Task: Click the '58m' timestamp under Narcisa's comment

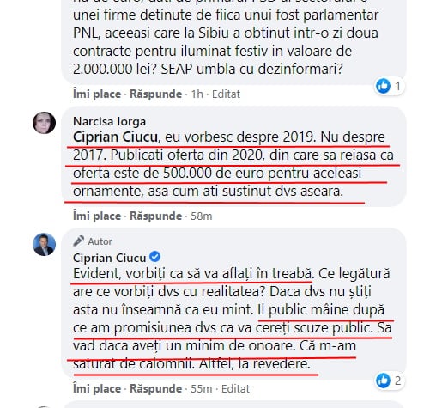Action: click(202, 216)
